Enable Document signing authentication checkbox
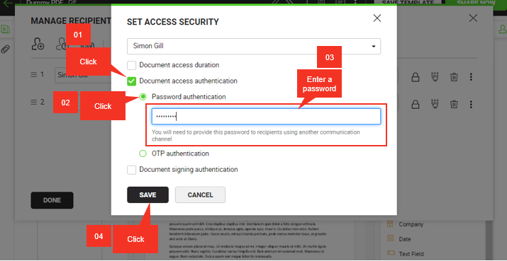 point(131,170)
